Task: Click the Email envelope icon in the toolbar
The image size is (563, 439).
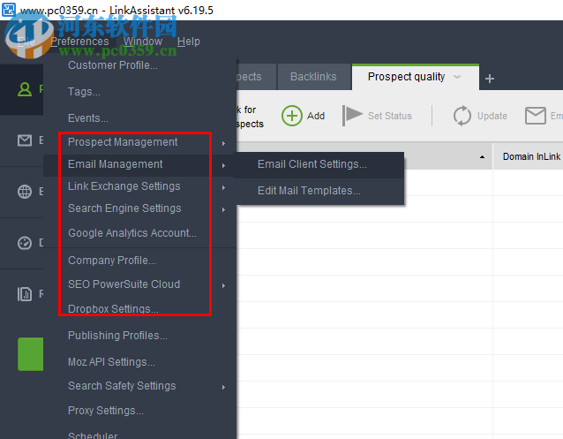Action: (536, 116)
